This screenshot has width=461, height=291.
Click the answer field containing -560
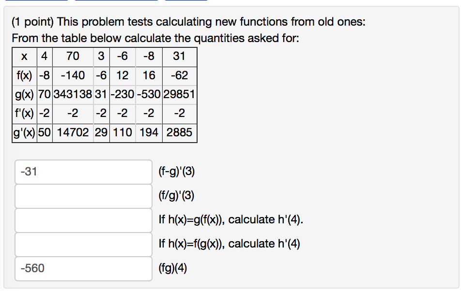(x=82, y=268)
